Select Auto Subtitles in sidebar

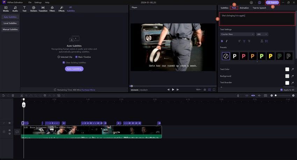pyautogui.click(x=10, y=17)
